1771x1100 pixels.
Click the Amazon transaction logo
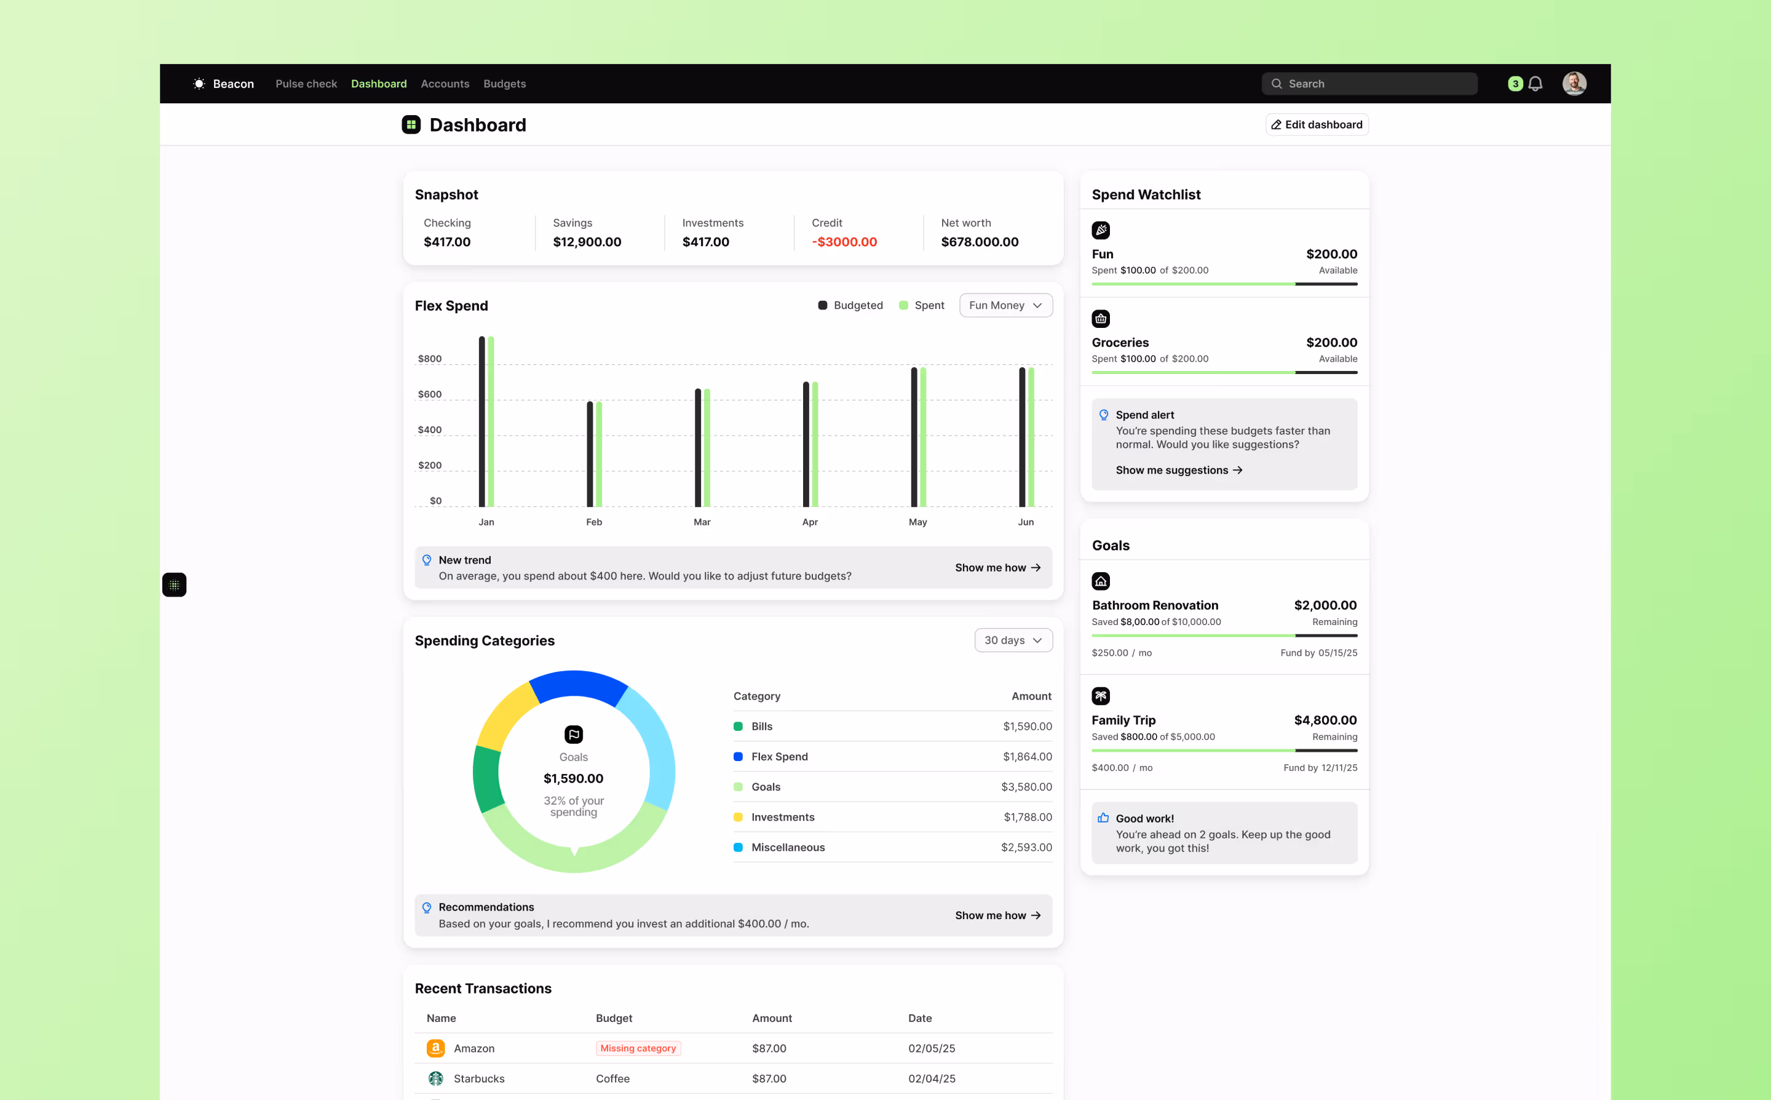435,1048
